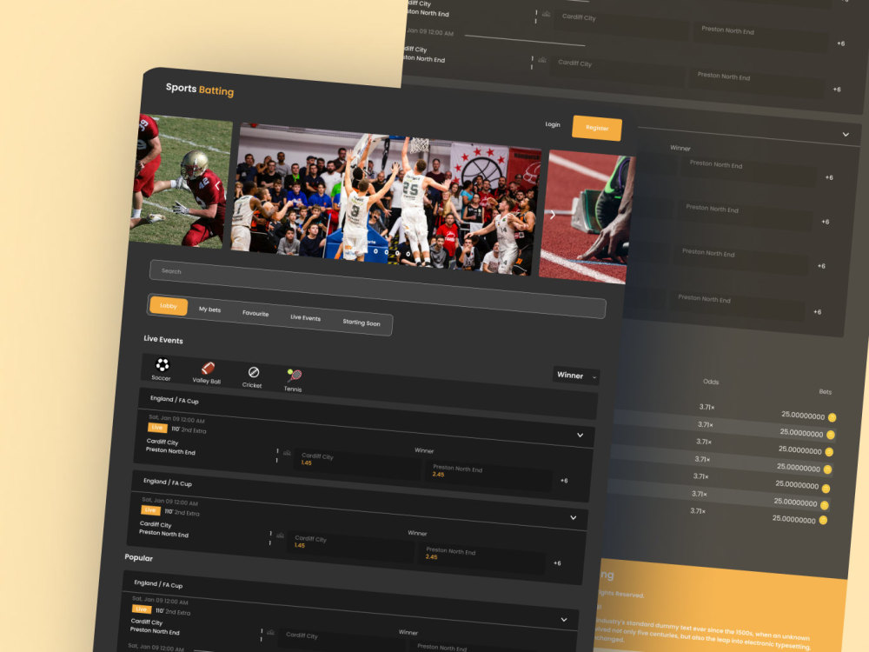Image resolution: width=869 pixels, height=652 pixels.
Task: Switch to the Lobby tab
Action: point(169,306)
